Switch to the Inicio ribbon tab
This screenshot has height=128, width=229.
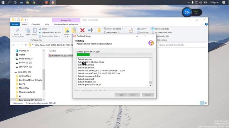tap(24, 25)
